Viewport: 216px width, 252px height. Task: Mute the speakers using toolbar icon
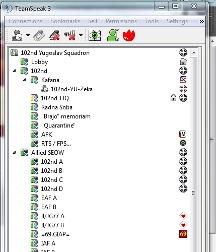(x=70, y=35)
